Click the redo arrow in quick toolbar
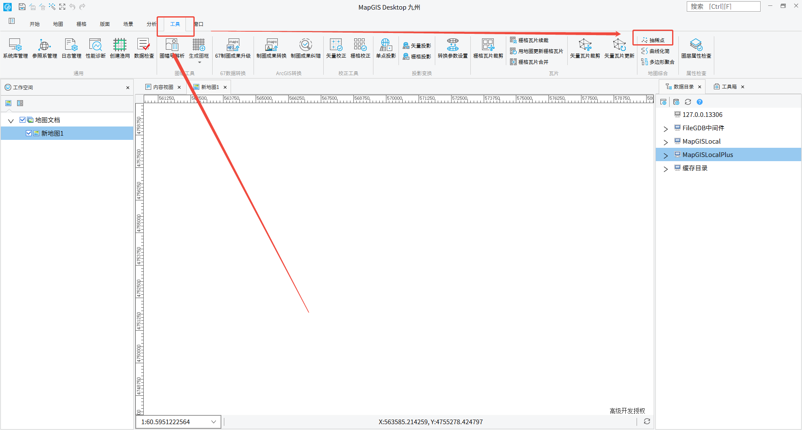Viewport: 802px width, 430px height. coord(82,7)
